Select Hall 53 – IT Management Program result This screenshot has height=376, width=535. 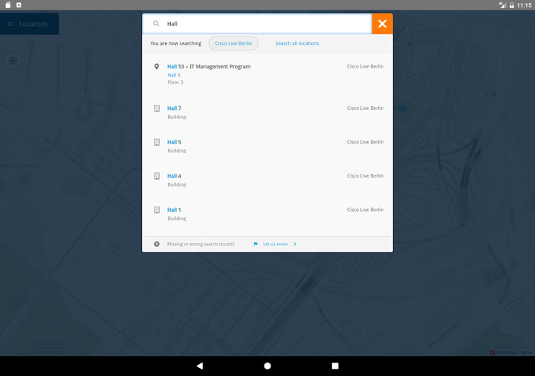tap(209, 67)
